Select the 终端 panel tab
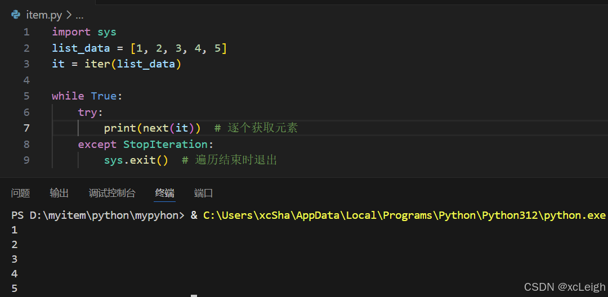608x297 pixels. click(165, 193)
